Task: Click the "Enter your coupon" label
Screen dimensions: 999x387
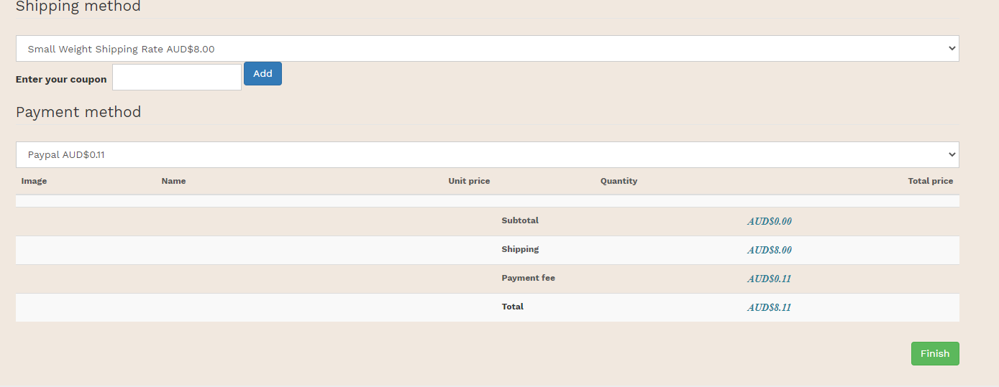Action: (61, 80)
